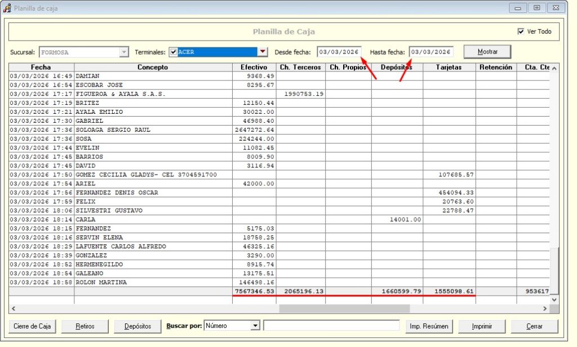Screen dimensions: 577x347
Task: Focus the search text box beside Buscar por
Action: (x=331, y=326)
